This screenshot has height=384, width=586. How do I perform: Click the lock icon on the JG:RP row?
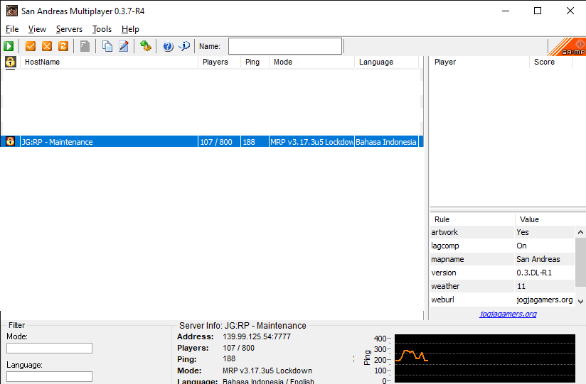pos(11,141)
